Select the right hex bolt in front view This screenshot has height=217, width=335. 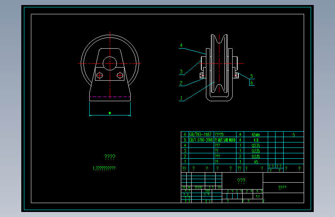click(x=120, y=75)
